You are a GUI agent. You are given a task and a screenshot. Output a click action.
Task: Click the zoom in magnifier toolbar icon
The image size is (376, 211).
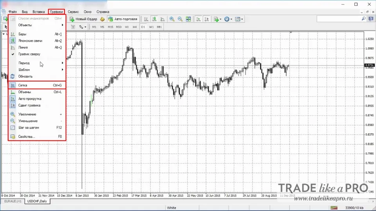point(172,19)
